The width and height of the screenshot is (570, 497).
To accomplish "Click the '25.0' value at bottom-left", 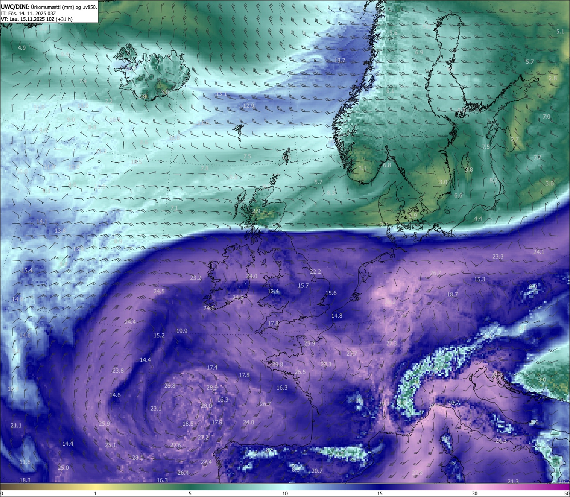I will click(x=63, y=468).
